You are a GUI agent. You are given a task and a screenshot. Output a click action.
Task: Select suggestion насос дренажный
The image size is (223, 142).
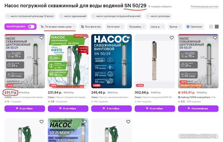73,16
